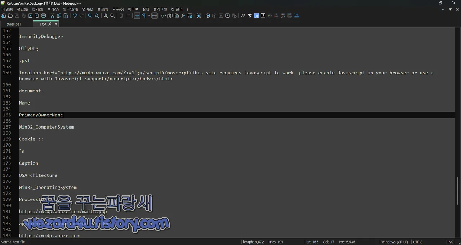Undo last edit with arrow icon
Image resolution: width=461 pixels, height=245 pixels.
75,16
